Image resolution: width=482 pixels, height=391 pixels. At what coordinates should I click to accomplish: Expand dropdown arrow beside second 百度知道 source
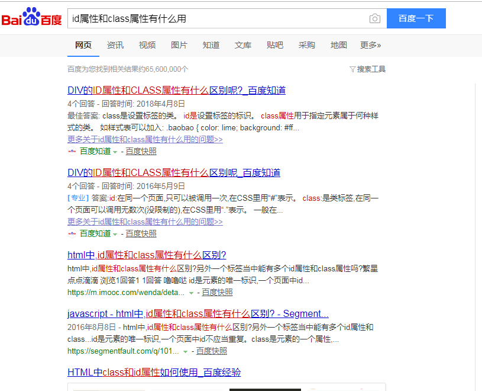pyautogui.click(x=115, y=235)
